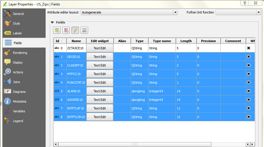This screenshot has height=147, width=264.
Task: Toggle the WMS checkbox for ALAND10 row
Action: pos(249,91)
